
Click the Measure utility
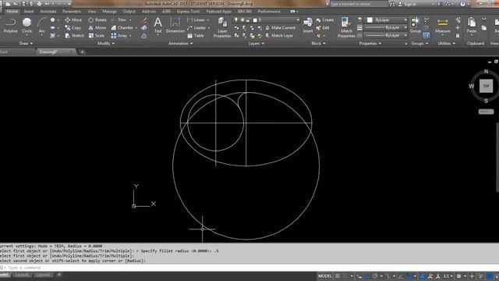(x=443, y=26)
